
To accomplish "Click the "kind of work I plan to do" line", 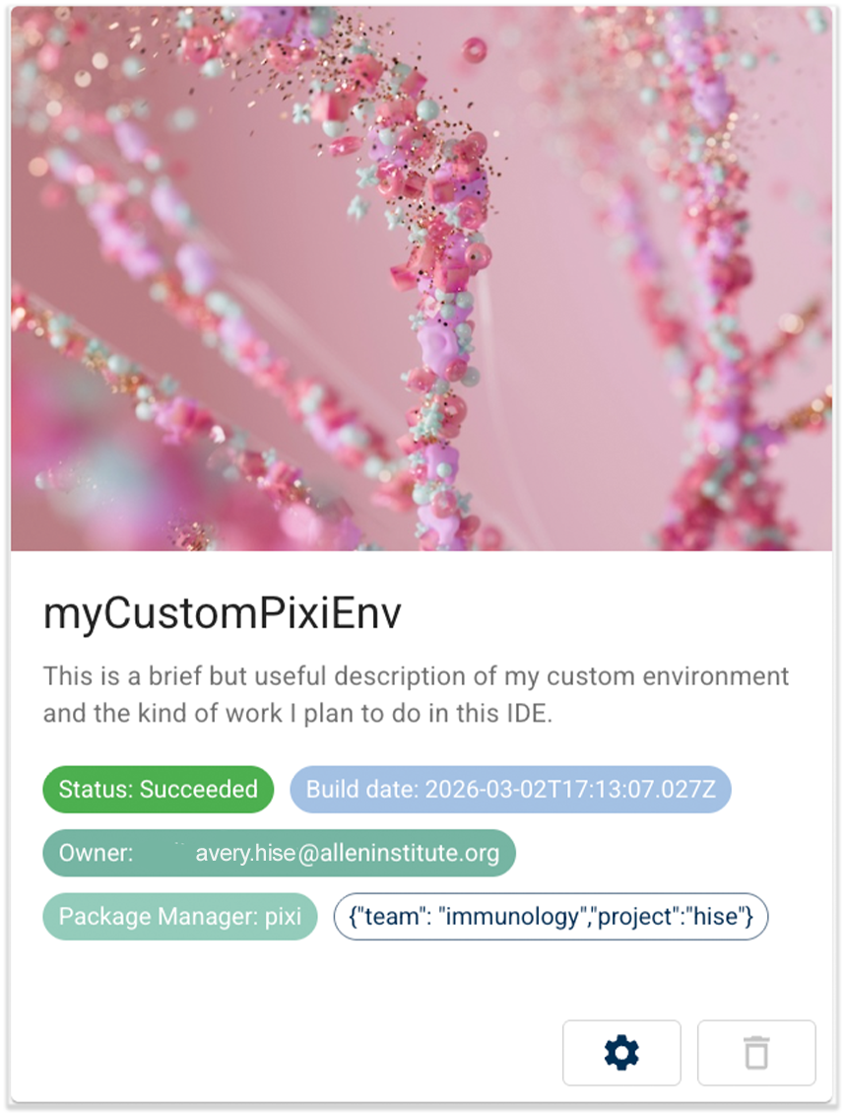I will click(x=297, y=714).
